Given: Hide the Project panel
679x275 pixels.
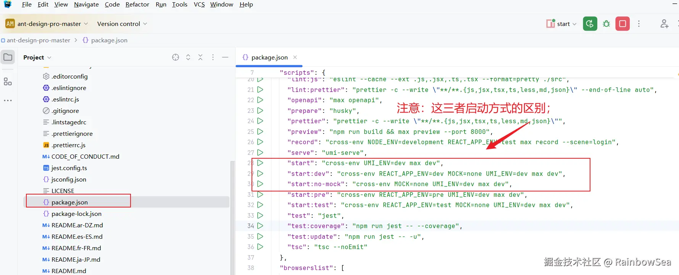Looking at the screenshot, I should coord(225,57).
